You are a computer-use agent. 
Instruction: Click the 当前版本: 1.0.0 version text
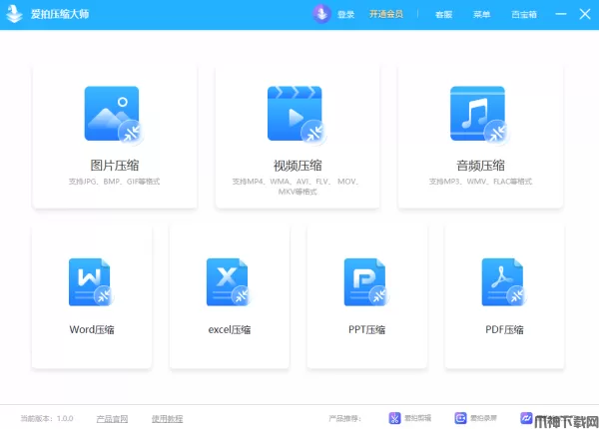[x=47, y=419]
